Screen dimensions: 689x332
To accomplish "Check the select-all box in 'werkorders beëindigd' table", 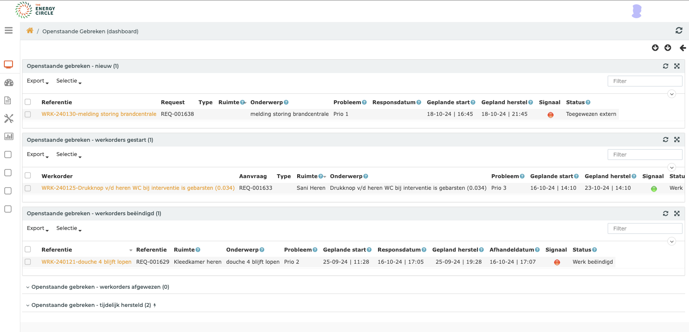I will (x=28, y=249).
